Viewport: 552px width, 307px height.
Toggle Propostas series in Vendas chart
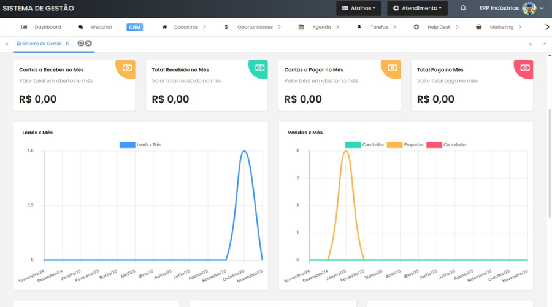405,145
